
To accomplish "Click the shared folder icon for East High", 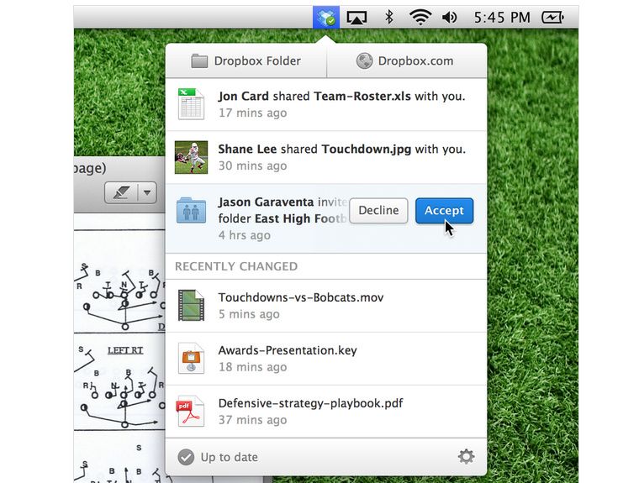I will coord(191,210).
